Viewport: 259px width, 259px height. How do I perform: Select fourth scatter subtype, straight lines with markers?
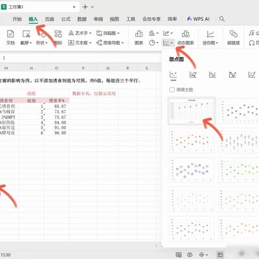point(232,74)
